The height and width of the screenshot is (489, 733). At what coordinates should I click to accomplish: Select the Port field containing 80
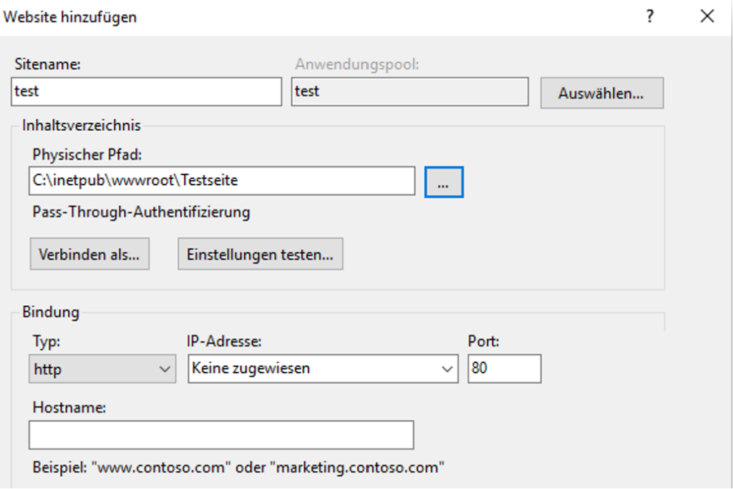[505, 369]
